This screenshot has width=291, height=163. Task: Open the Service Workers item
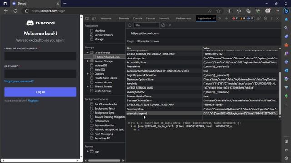click(x=104, y=35)
